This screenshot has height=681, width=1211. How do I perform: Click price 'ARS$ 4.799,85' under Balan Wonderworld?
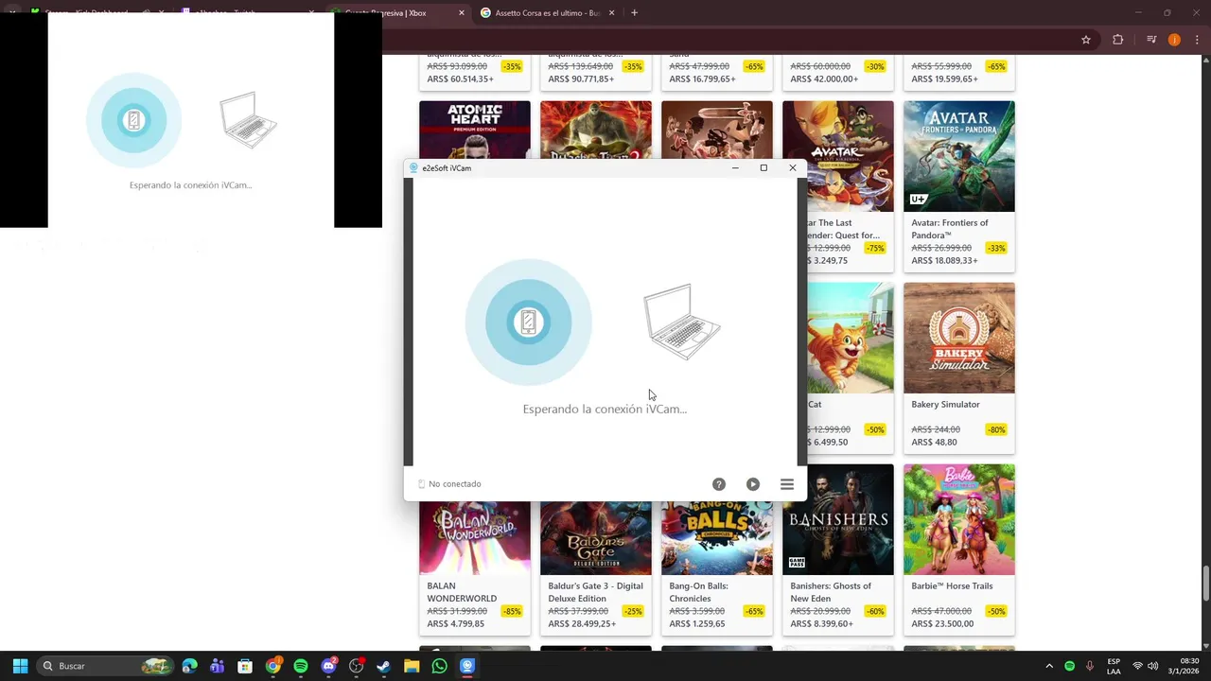pos(455,624)
